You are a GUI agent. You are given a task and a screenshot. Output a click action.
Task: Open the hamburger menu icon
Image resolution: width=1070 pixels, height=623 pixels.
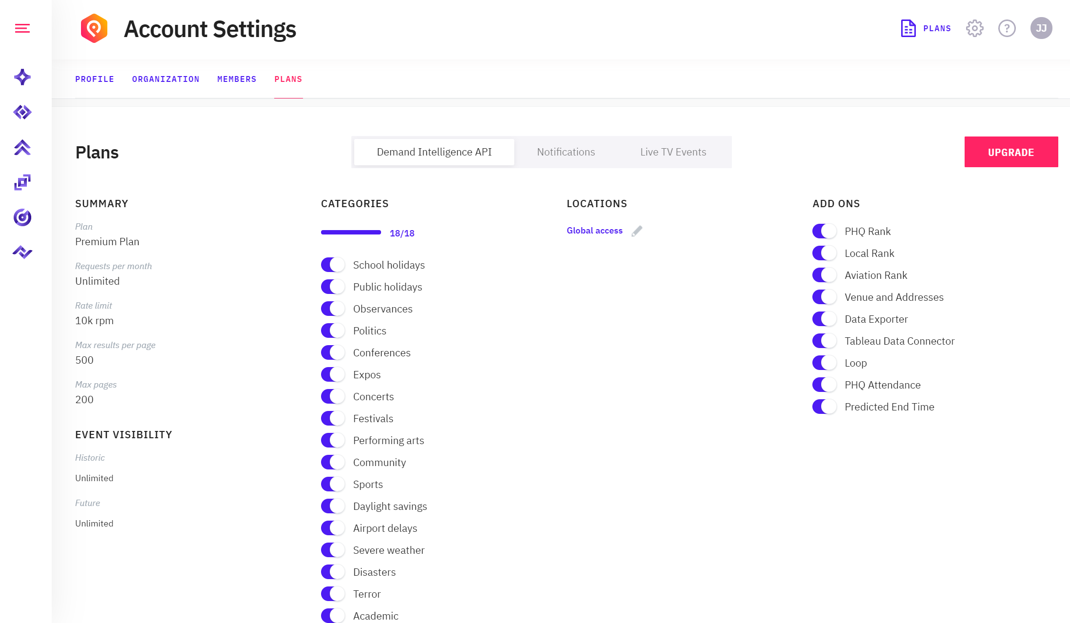[22, 28]
